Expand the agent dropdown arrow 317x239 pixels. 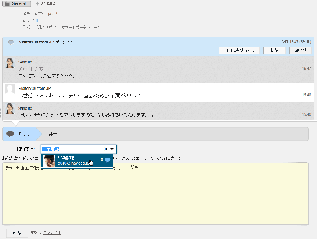point(112,149)
